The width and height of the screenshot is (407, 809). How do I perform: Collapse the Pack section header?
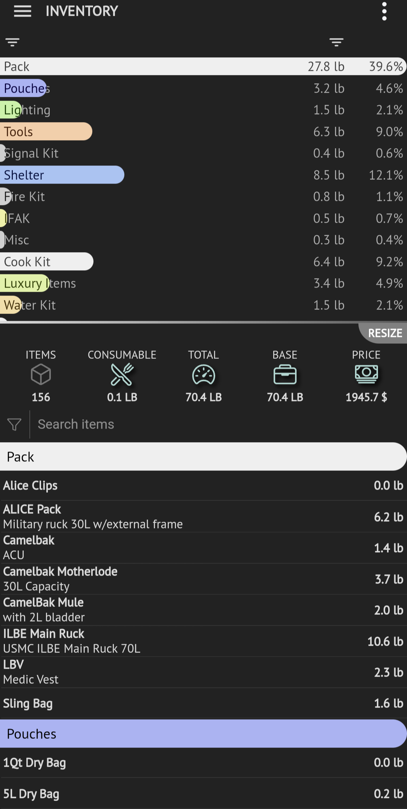203,457
